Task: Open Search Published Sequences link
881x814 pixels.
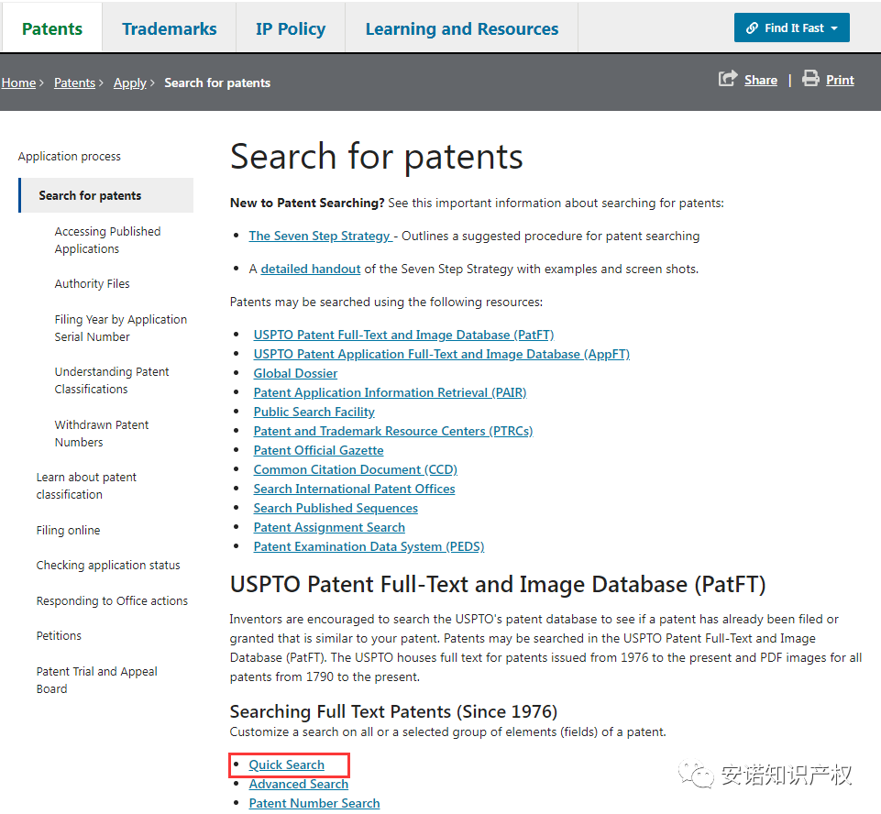Action: (x=336, y=508)
